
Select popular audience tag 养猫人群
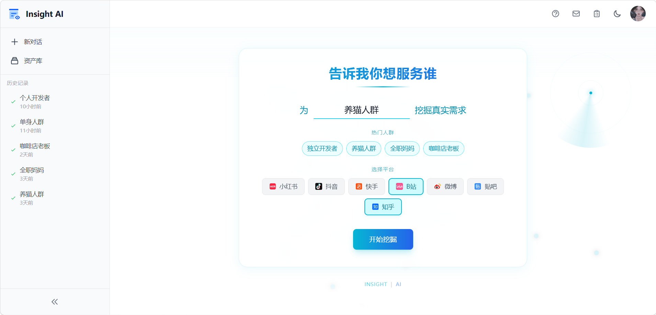(x=364, y=149)
